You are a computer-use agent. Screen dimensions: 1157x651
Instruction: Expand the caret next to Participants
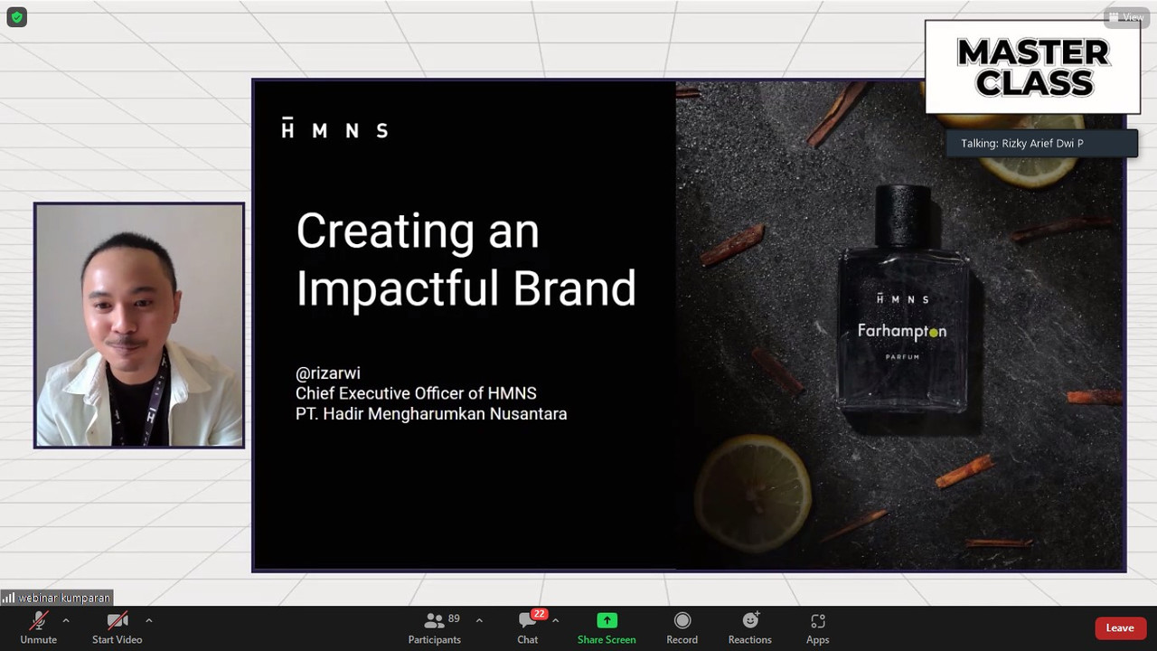[x=479, y=620]
